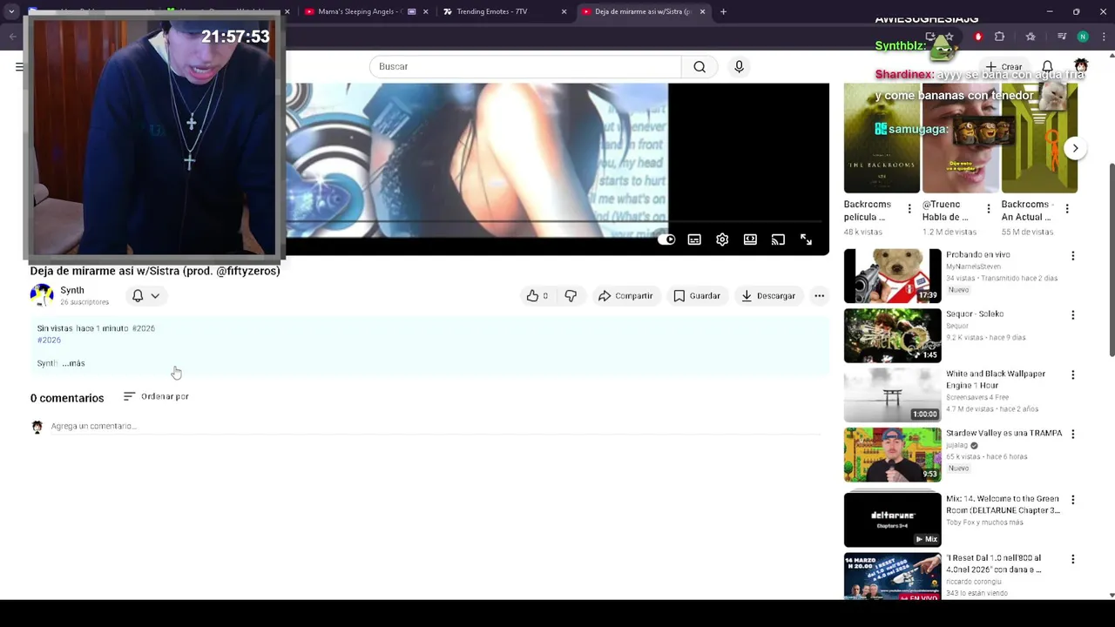Click the jujalag channel name
This screenshot has height=627, width=1115.
tap(956, 445)
